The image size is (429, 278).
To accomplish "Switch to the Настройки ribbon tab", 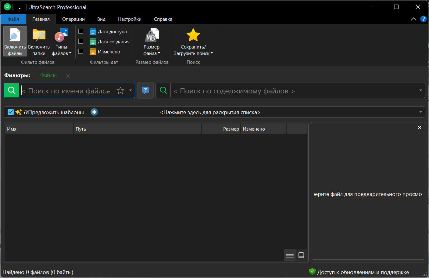I will [x=130, y=19].
